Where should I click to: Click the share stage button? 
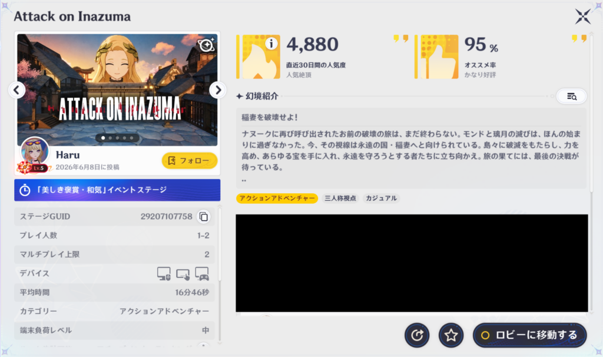point(417,335)
